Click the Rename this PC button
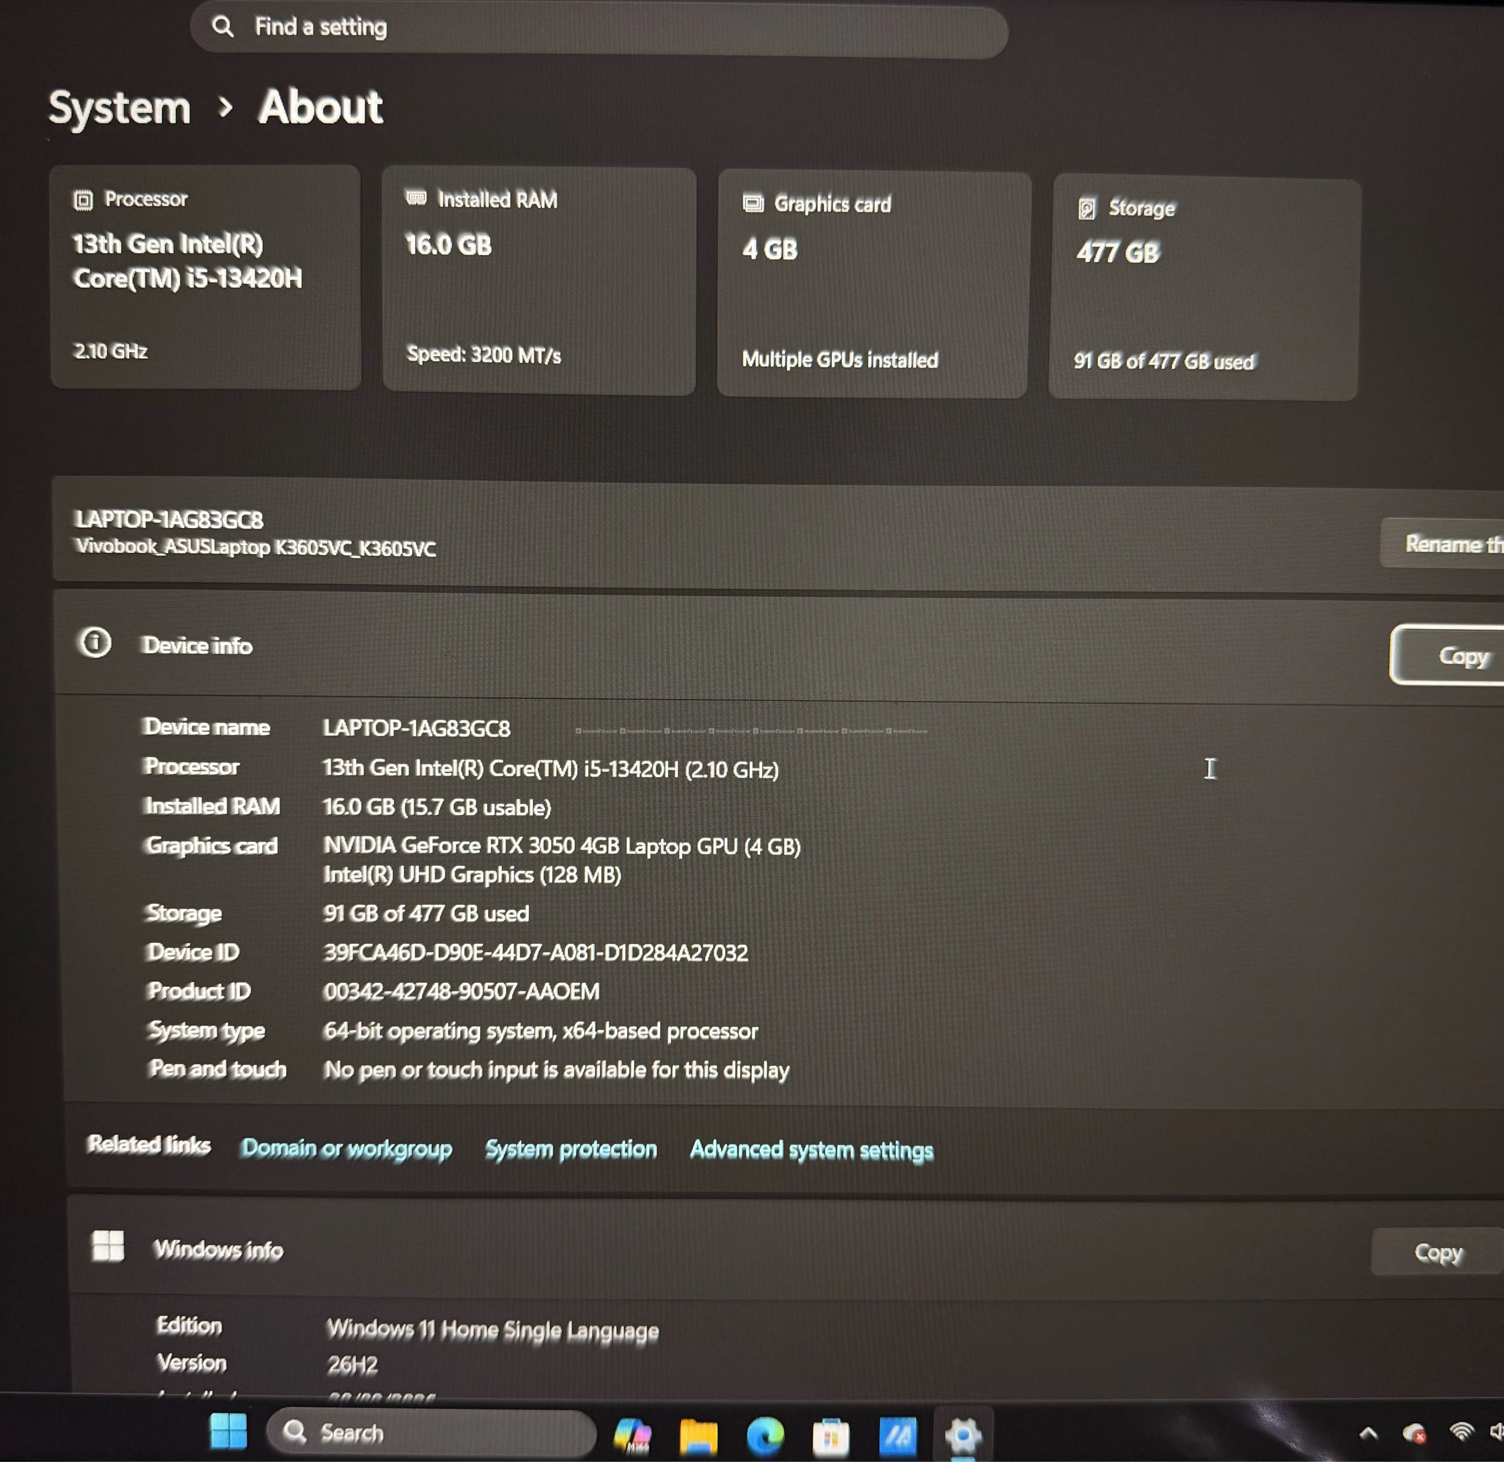The image size is (1504, 1462). (1443, 543)
